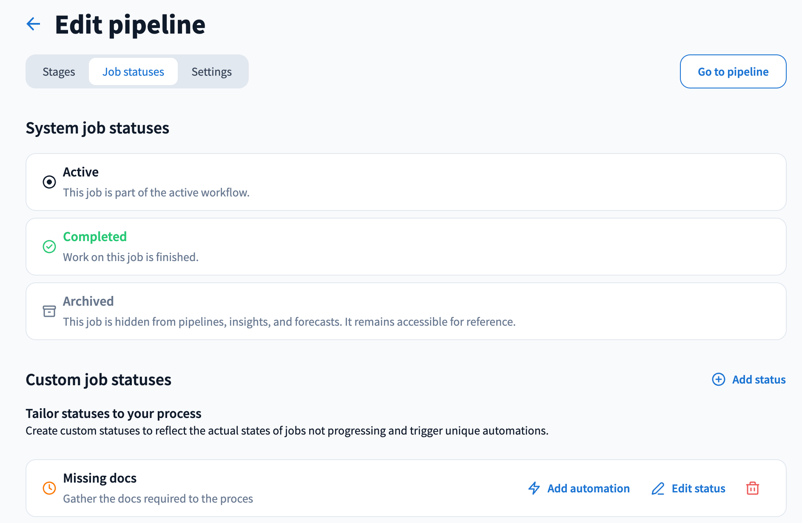Image resolution: width=802 pixels, height=523 pixels.
Task: Delete Missing docs status with trash icon
Action: click(753, 488)
